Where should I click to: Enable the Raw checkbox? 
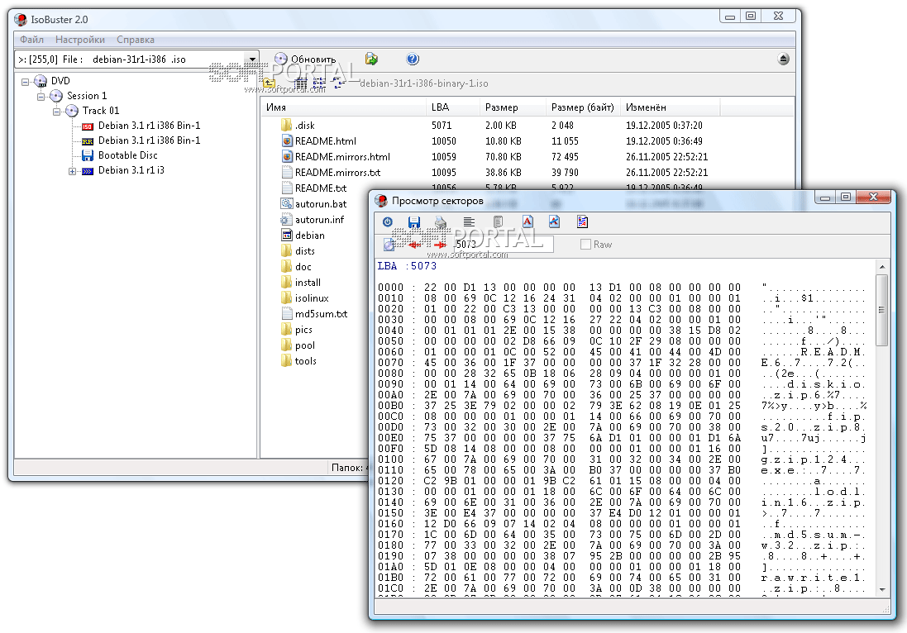coord(586,245)
